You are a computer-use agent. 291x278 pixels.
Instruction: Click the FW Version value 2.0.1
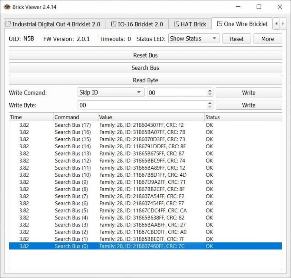pos(83,39)
